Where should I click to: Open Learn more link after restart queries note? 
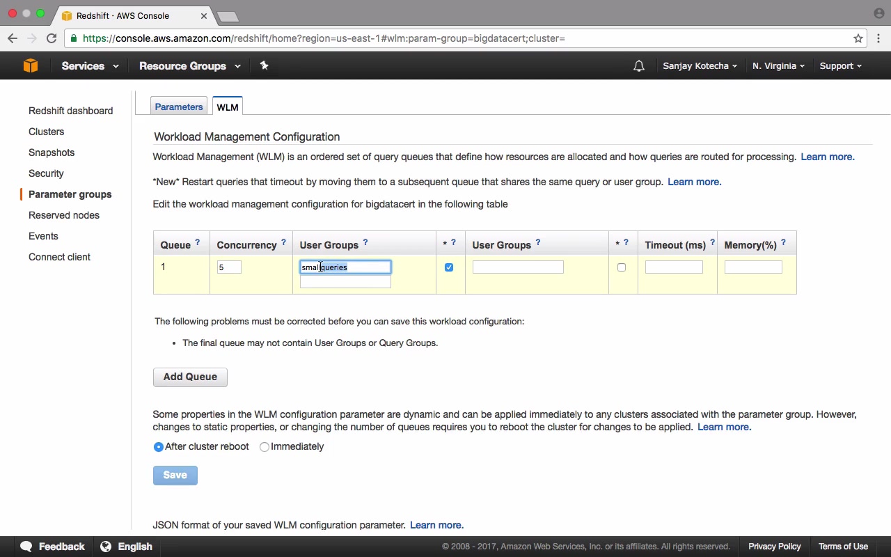pyautogui.click(x=695, y=182)
